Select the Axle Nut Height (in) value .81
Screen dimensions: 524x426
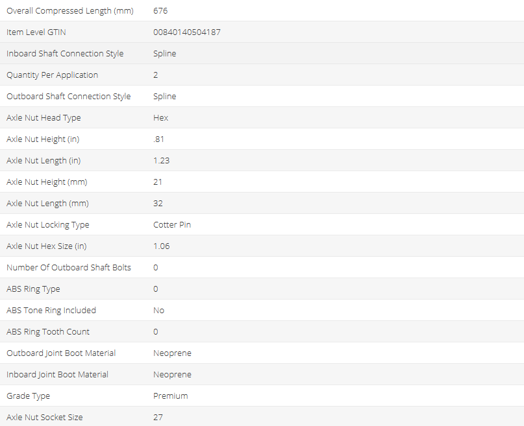pos(158,139)
